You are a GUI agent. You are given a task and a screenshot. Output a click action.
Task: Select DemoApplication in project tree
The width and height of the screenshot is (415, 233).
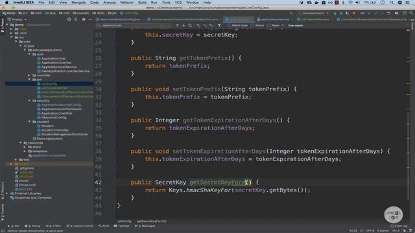(x=49, y=139)
